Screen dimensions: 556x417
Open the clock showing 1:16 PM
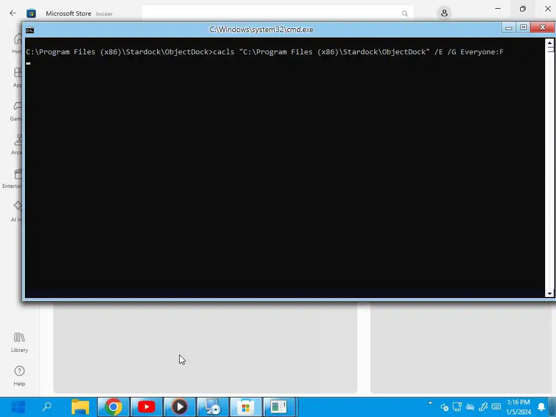pos(519,407)
